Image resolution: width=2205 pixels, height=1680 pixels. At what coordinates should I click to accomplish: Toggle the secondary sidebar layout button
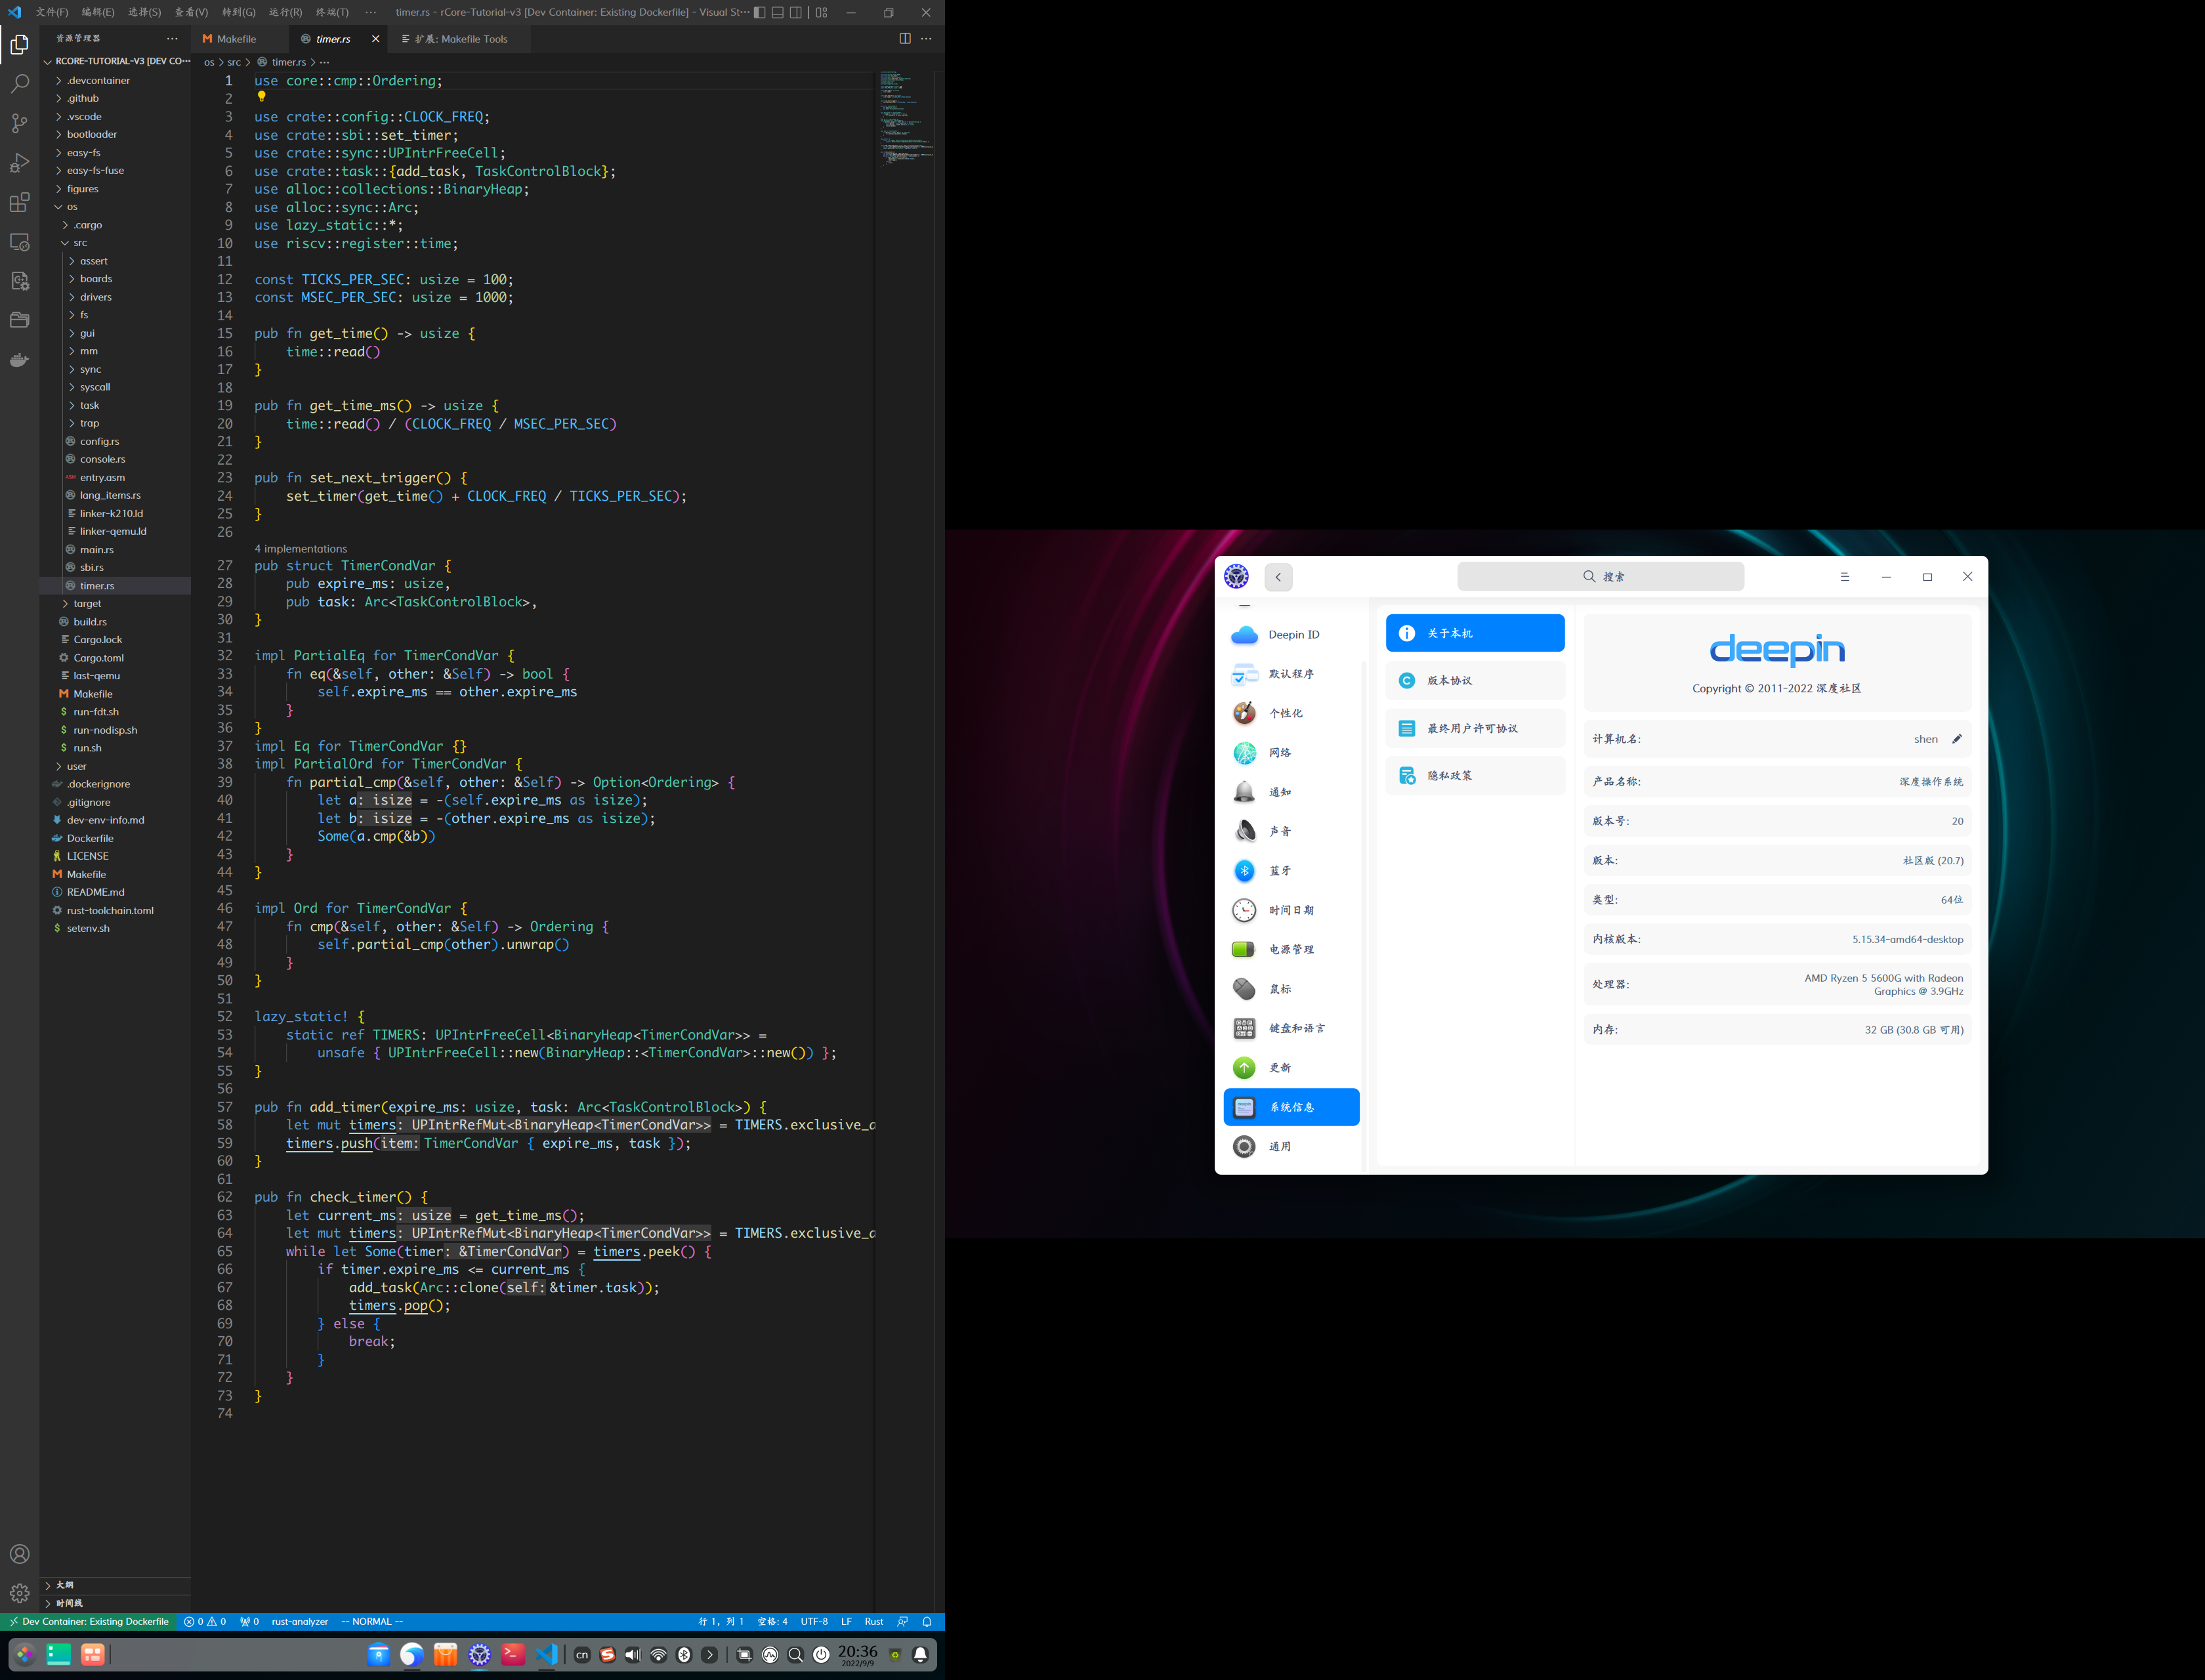[796, 13]
